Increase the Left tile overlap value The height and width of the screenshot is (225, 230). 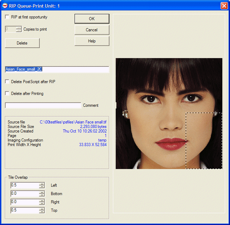42,184
